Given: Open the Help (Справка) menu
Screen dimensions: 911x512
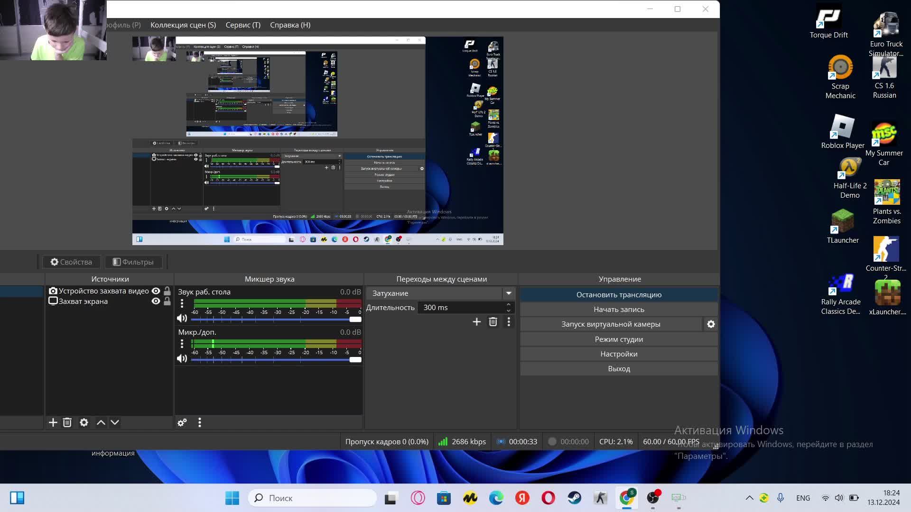Looking at the screenshot, I should point(290,25).
